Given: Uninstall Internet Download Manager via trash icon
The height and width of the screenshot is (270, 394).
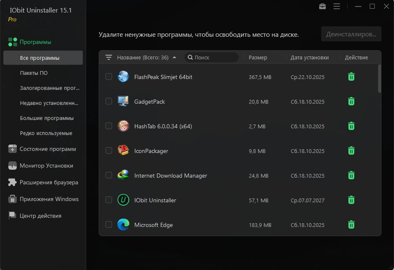Looking at the screenshot, I should [351, 175].
